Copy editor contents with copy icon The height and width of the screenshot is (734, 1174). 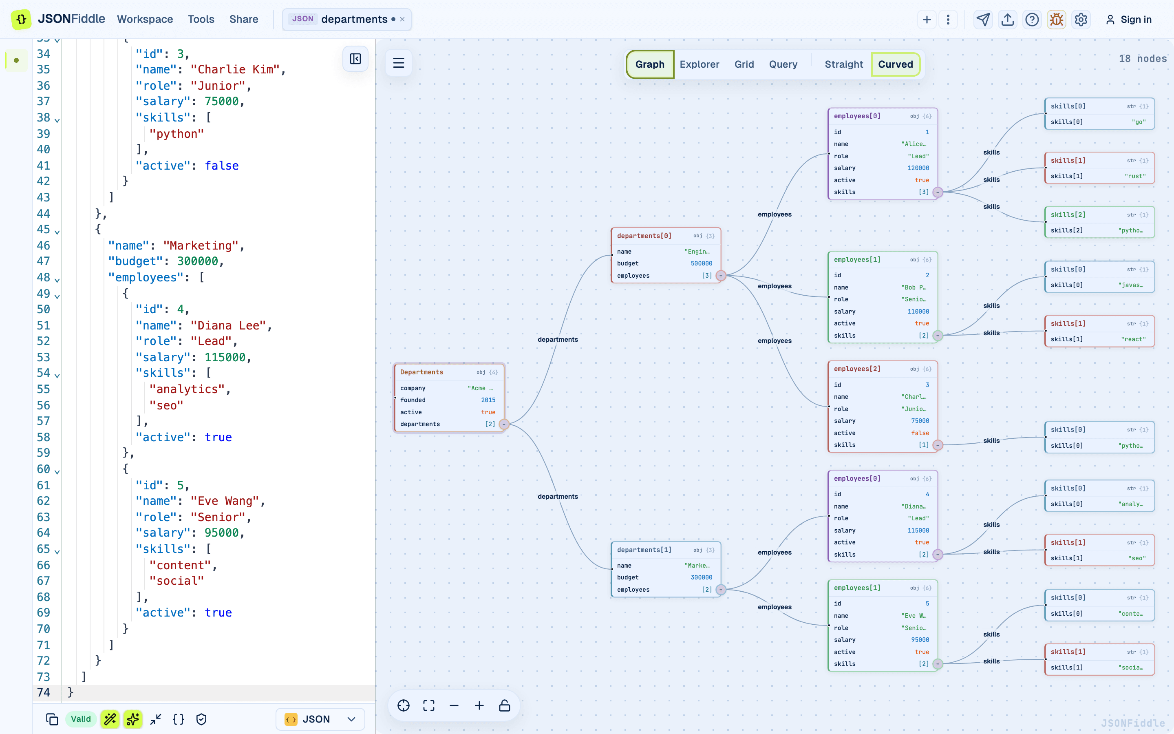coord(52,719)
